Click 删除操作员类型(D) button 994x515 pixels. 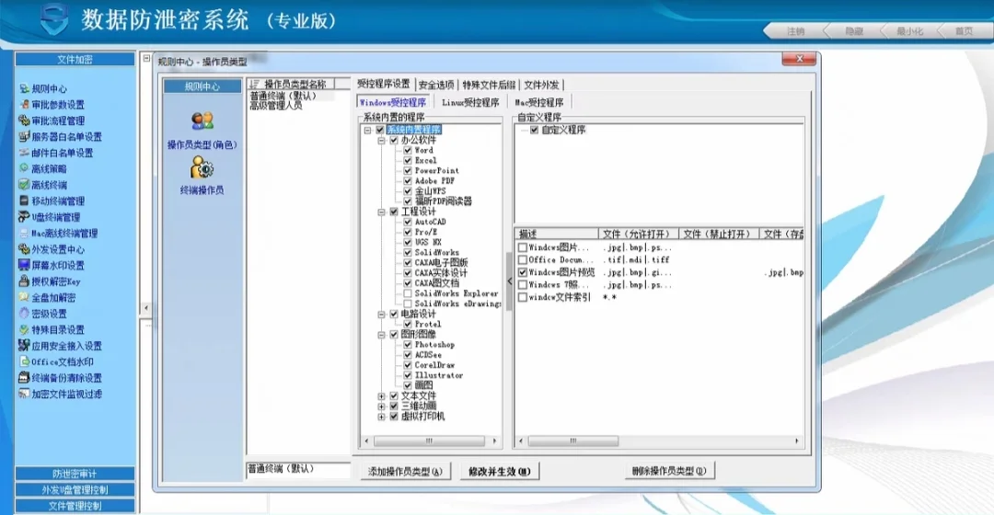(669, 471)
